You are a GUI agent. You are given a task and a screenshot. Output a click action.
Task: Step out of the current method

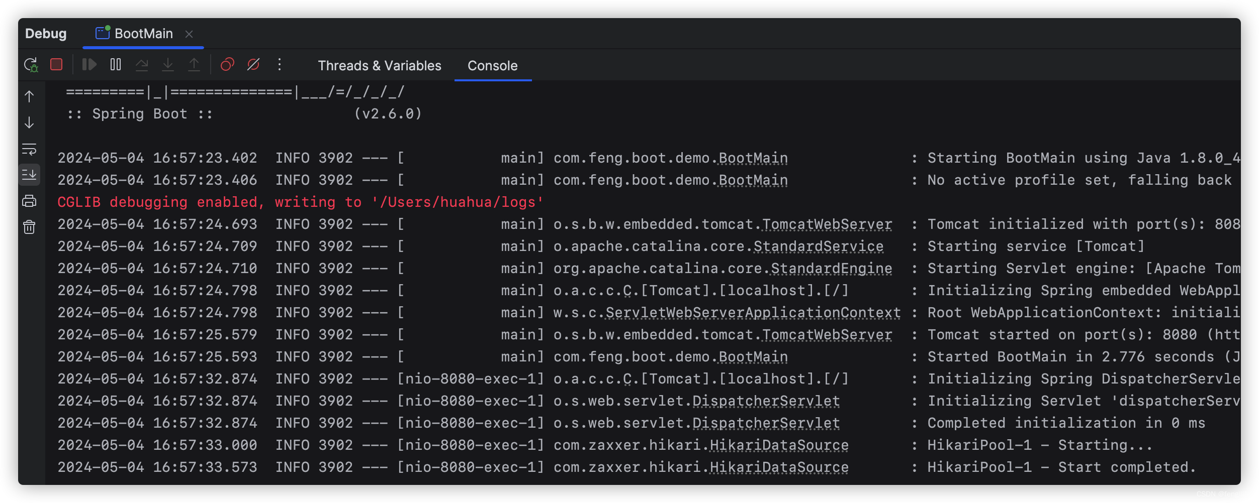[x=194, y=64]
